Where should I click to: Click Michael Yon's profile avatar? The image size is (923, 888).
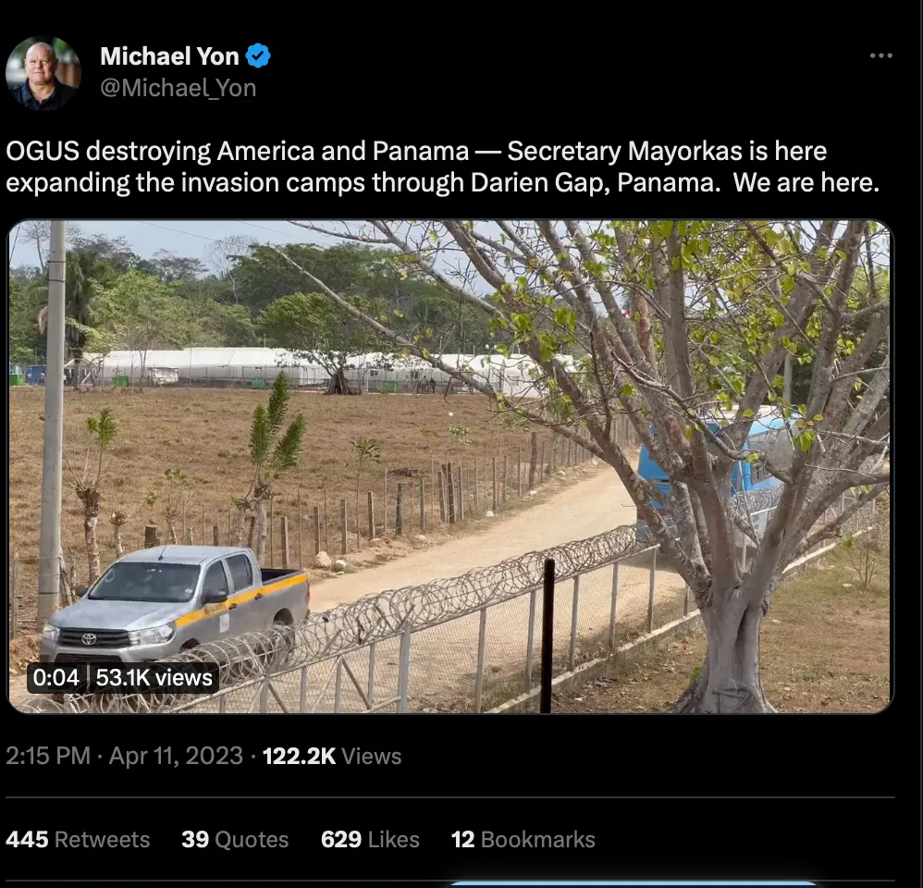point(43,73)
